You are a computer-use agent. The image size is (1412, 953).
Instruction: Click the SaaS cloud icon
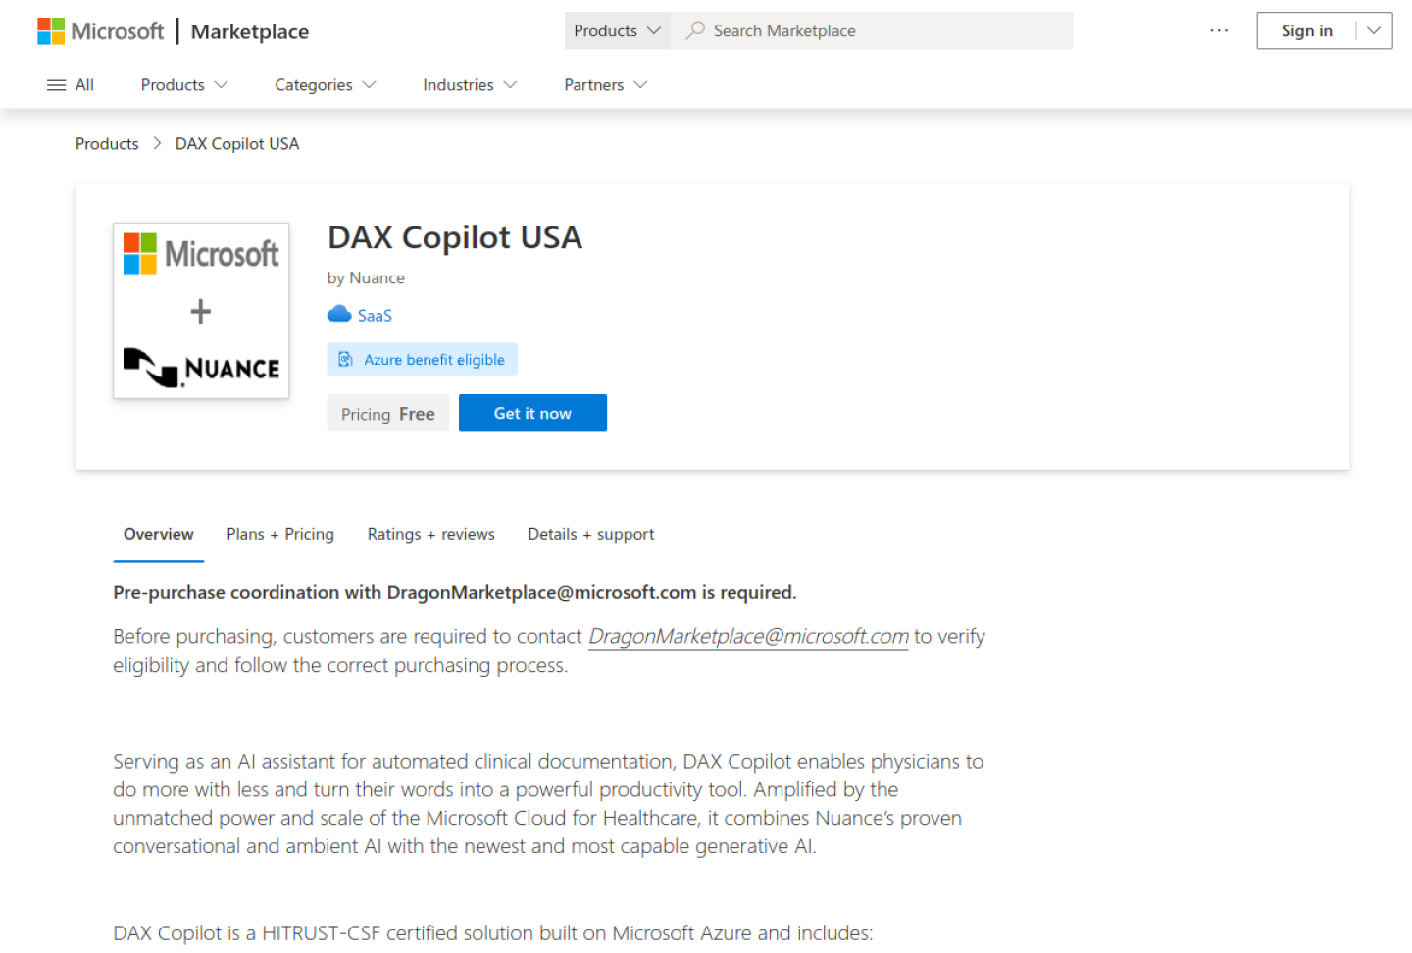pos(339,314)
